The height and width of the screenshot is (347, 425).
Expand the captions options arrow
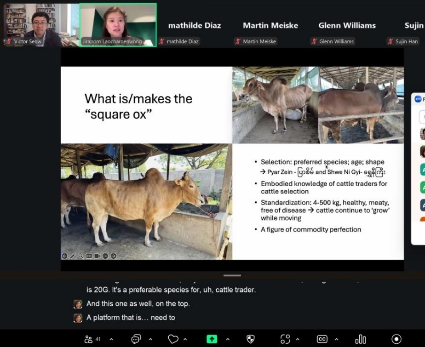point(337,339)
